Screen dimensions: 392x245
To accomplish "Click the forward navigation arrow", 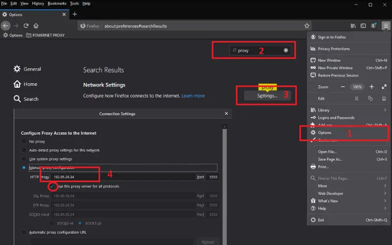I will [16, 26].
